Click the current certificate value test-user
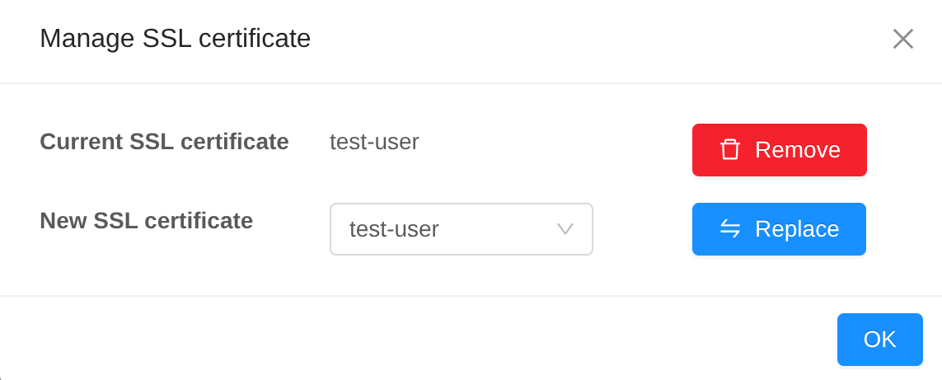Image resolution: width=942 pixels, height=380 pixels. pyautogui.click(x=374, y=142)
